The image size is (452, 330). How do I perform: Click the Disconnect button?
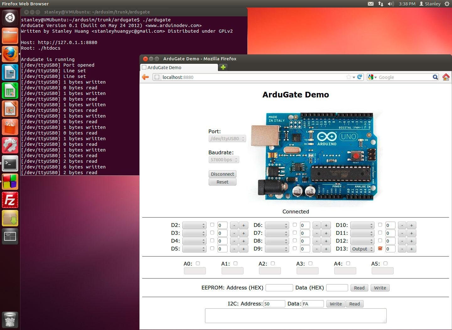click(222, 174)
